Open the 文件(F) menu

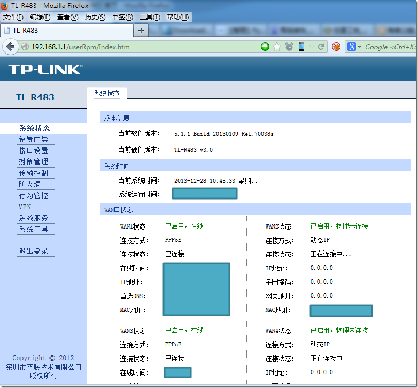coord(13,17)
